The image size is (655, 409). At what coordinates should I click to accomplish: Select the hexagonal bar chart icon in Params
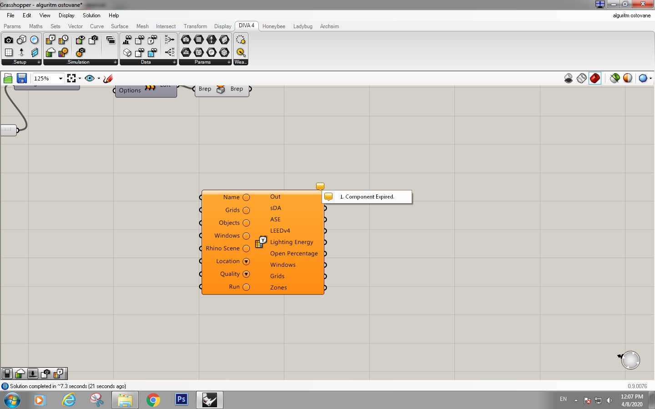tap(186, 52)
